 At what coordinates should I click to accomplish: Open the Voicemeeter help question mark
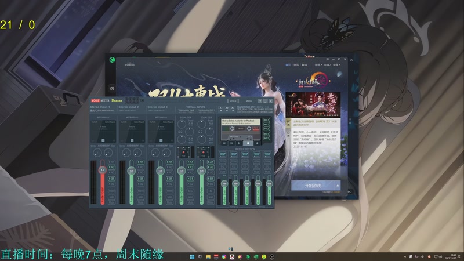coord(260,101)
